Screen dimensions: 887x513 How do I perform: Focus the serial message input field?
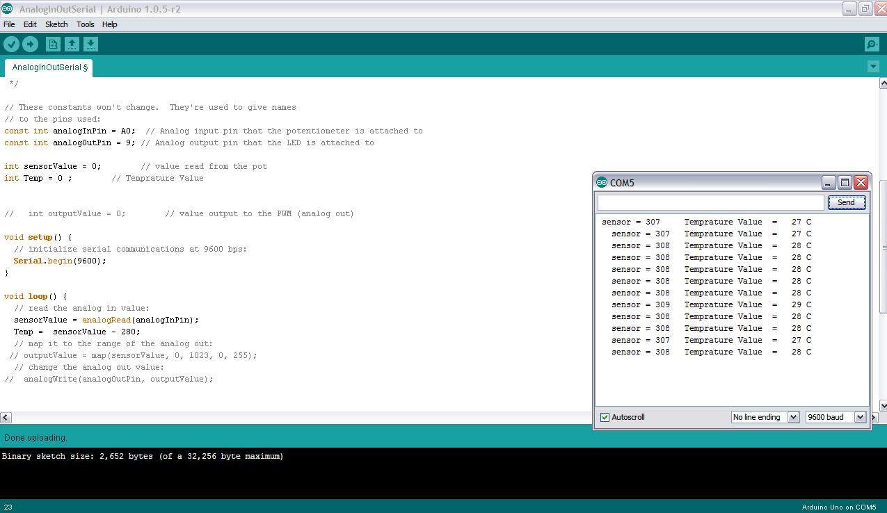tap(710, 202)
